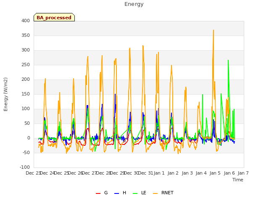The width and height of the screenshot is (269, 201).
Task: Toggle the H series legend entry
Action: (x=120, y=193)
